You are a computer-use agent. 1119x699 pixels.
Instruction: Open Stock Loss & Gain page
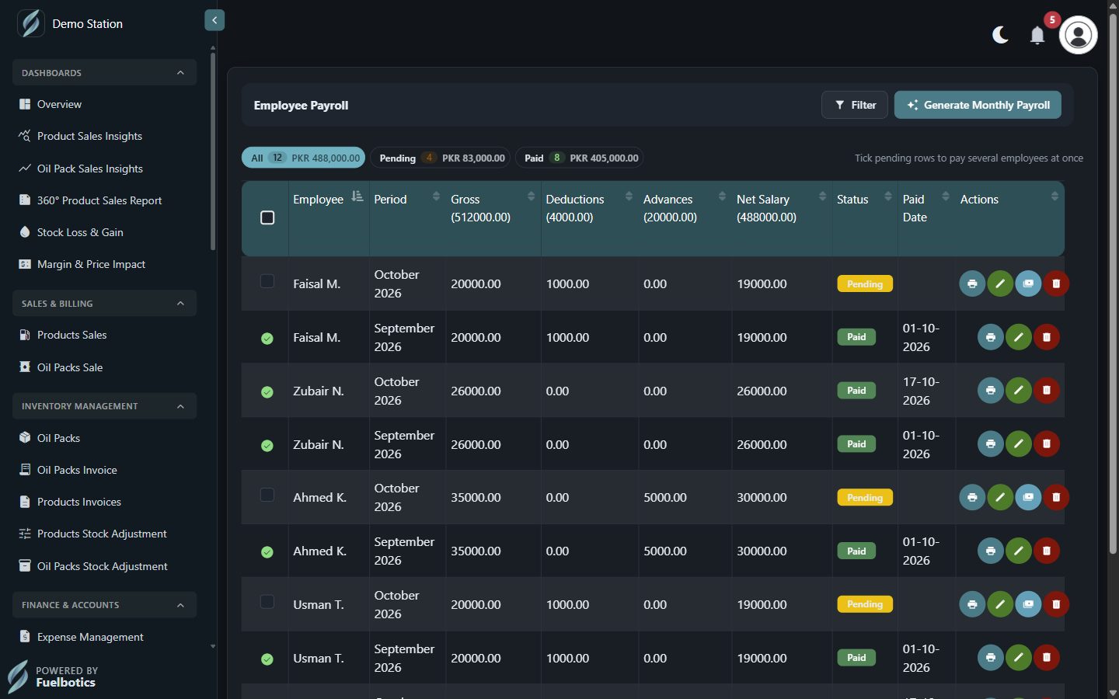[80, 232]
